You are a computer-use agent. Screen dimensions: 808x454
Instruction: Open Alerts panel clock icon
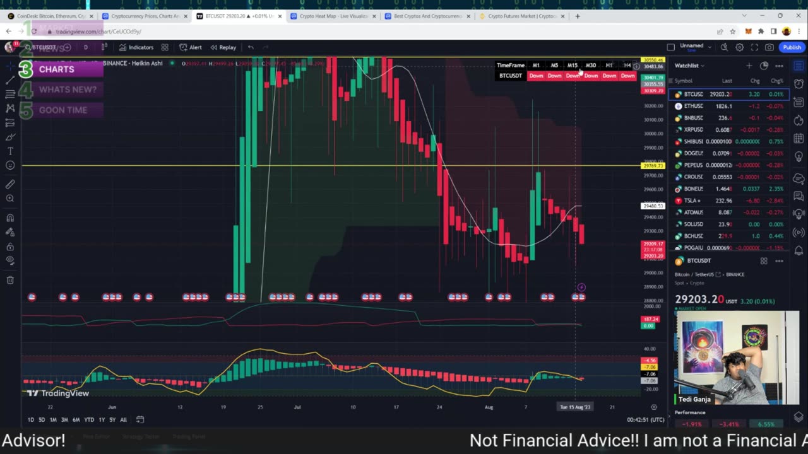click(799, 84)
